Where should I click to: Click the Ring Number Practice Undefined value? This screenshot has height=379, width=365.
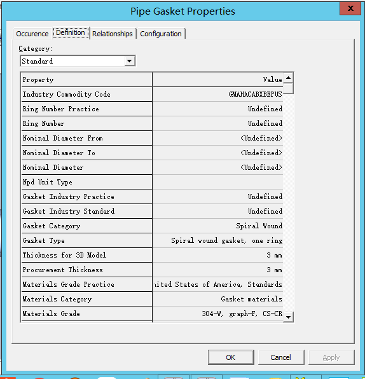point(217,109)
